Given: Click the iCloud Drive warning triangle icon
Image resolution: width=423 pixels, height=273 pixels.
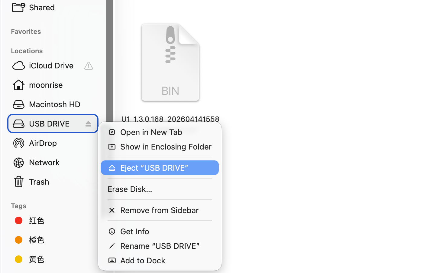Looking at the screenshot, I should (89, 66).
